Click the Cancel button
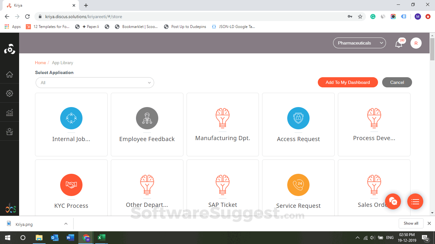435x244 pixels. pos(397,82)
